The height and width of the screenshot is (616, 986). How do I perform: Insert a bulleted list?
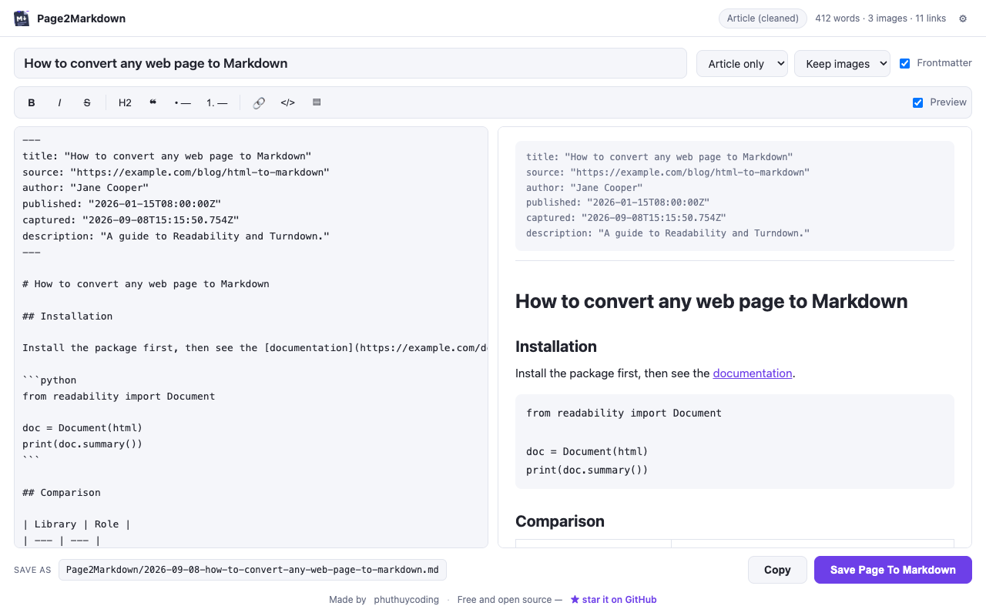tap(183, 102)
